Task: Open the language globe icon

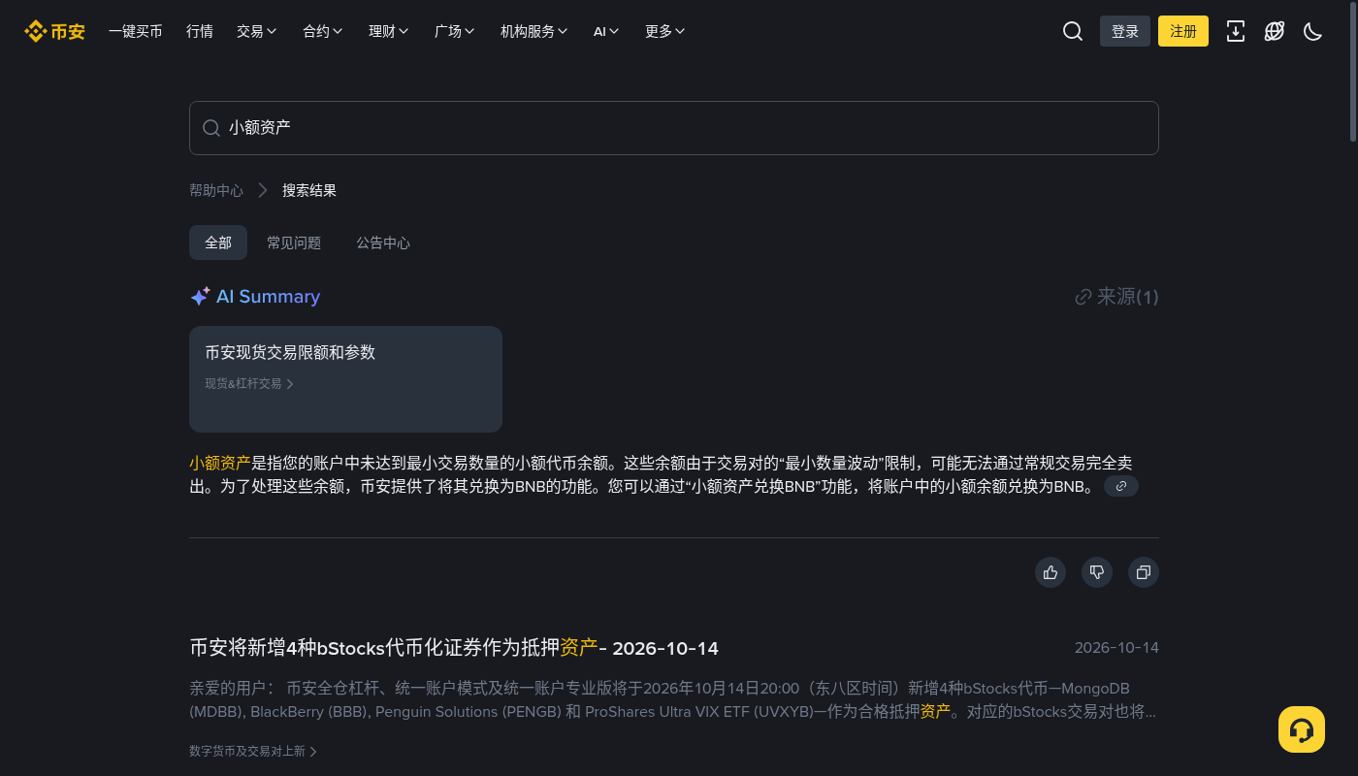Action: (x=1275, y=31)
